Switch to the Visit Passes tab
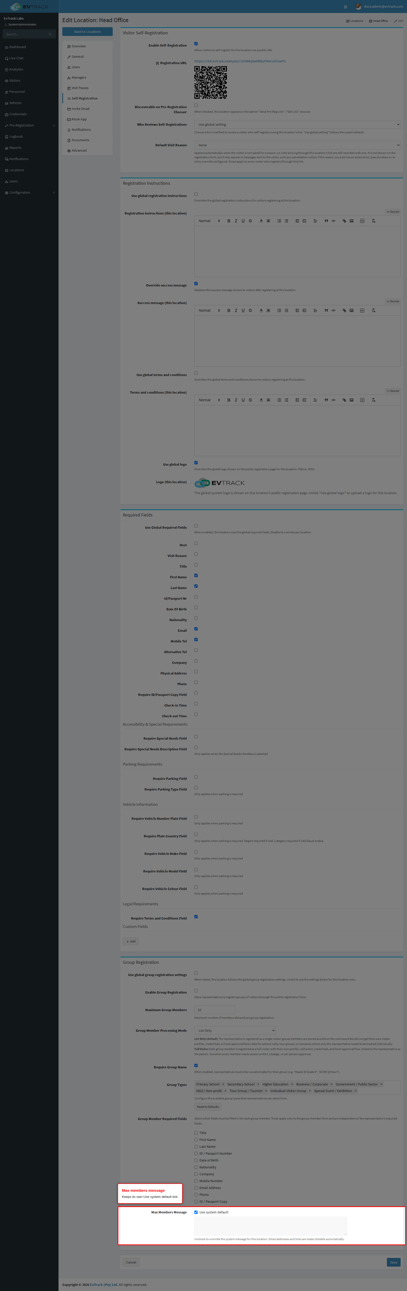The image size is (407, 1291). (x=87, y=88)
